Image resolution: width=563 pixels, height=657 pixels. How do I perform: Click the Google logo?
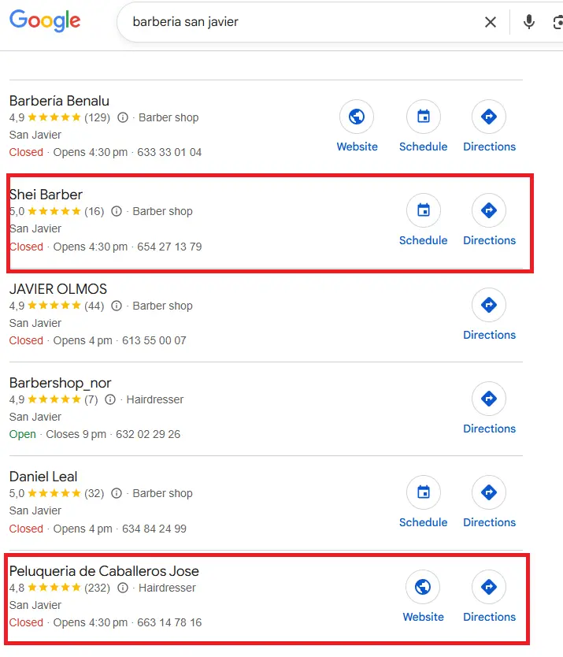point(45,21)
